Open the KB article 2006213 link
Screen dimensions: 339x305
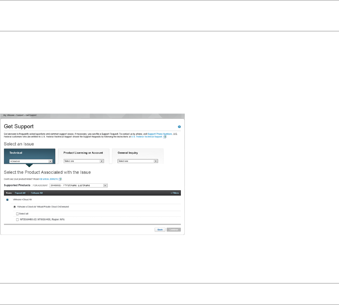pos(49,179)
